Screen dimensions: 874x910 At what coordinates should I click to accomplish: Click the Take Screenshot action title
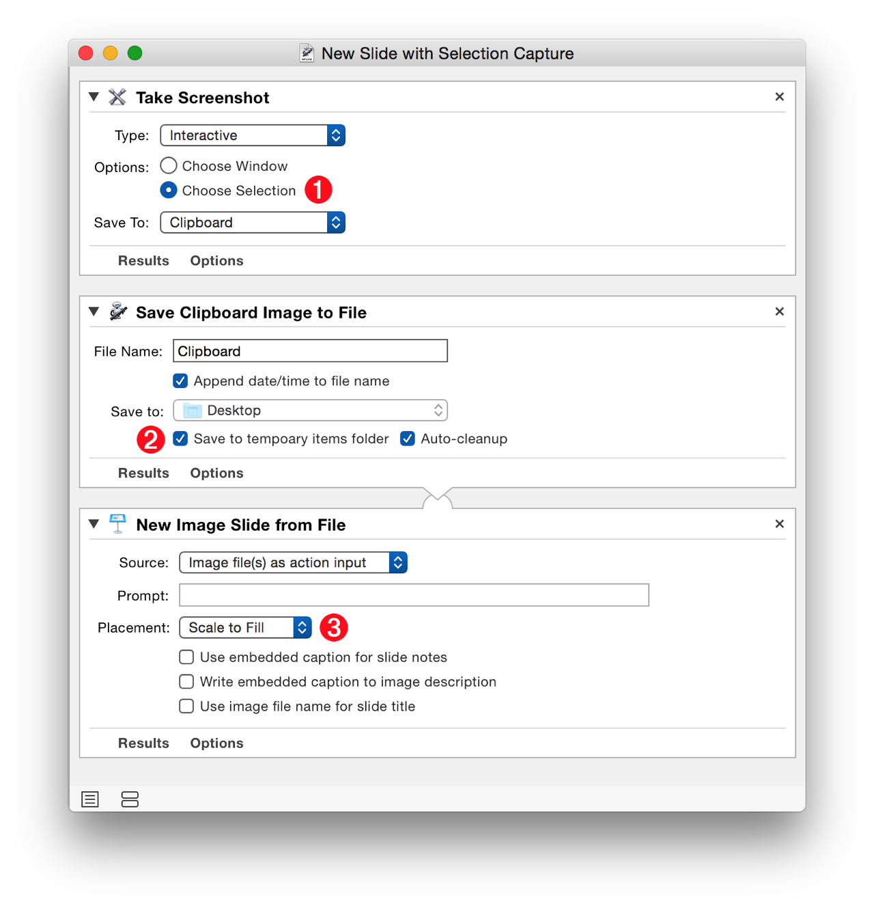tap(203, 98)
